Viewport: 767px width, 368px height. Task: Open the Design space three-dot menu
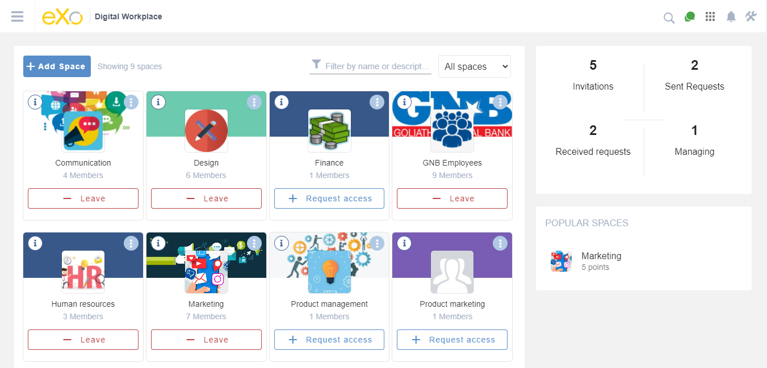(x=254, y=102)
